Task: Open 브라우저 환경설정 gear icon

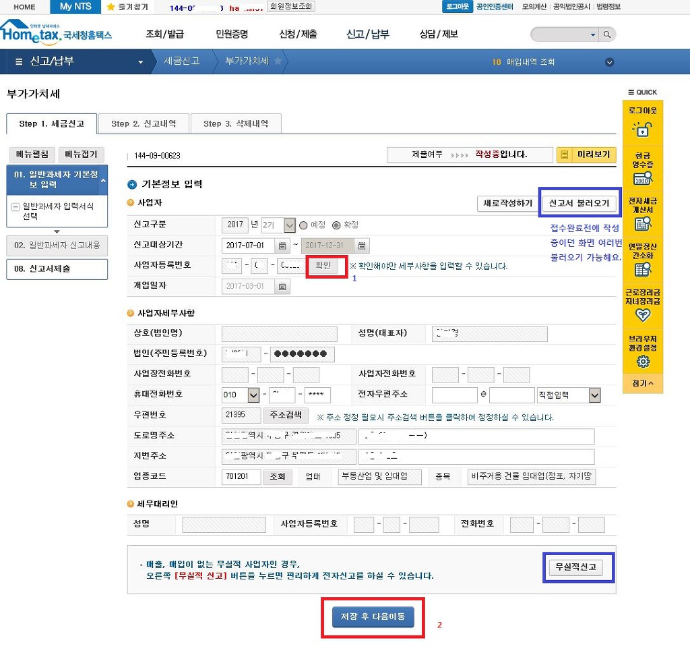Action: 643,362
